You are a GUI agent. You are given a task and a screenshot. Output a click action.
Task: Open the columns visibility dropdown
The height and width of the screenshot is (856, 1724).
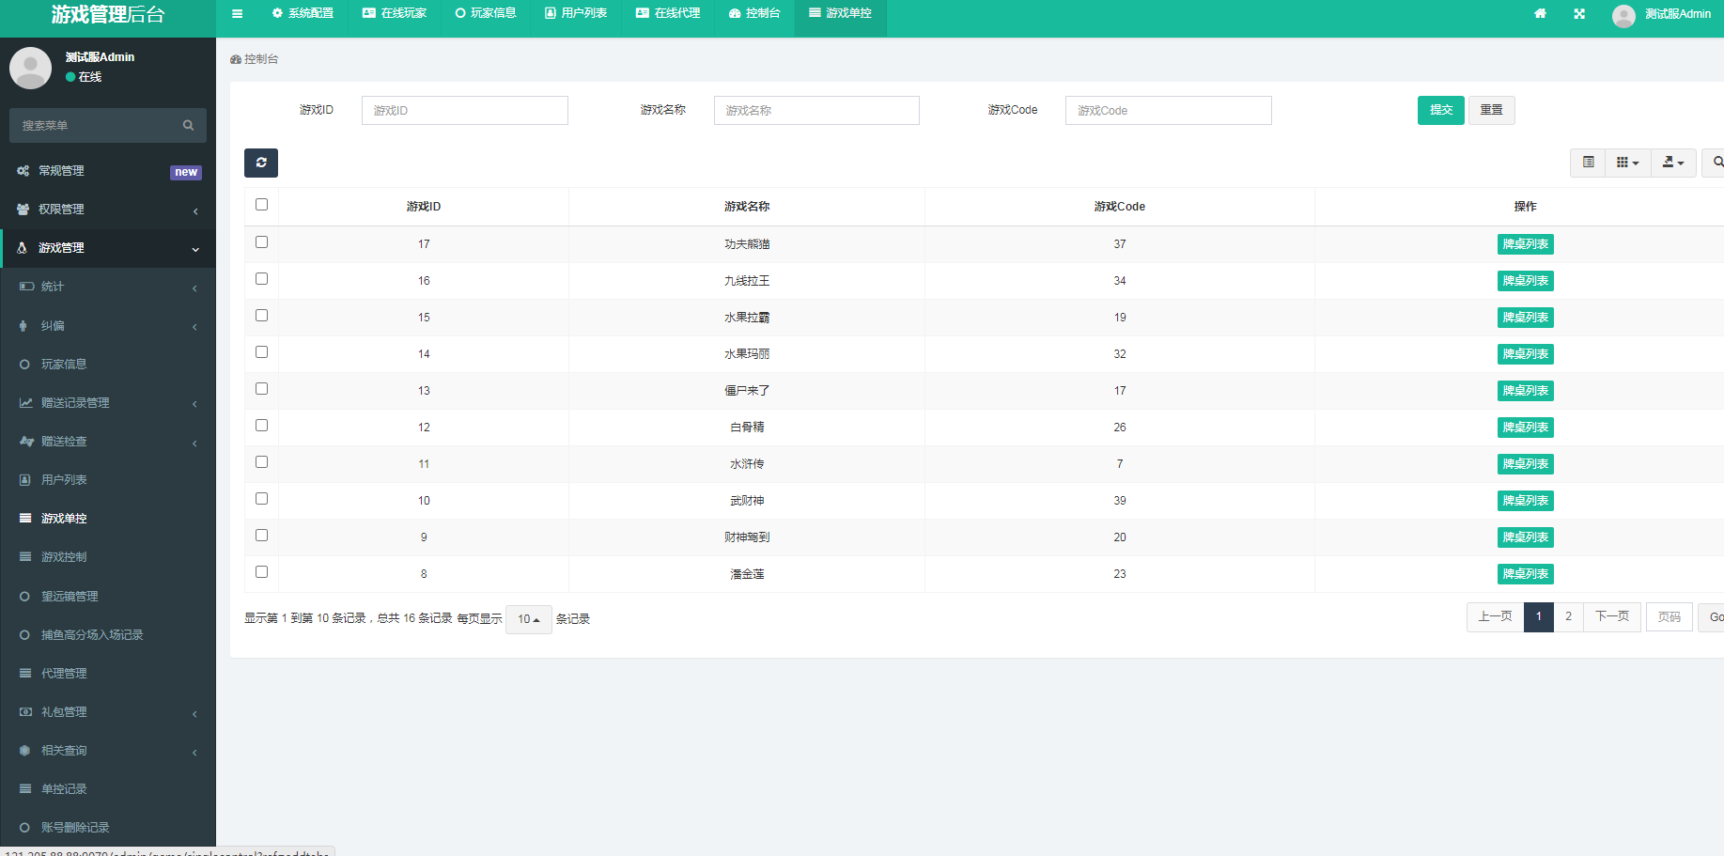pos(1627,163)
